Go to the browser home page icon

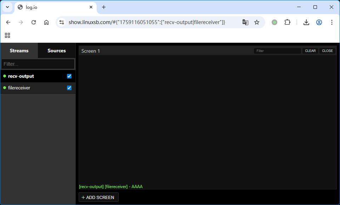coord(46,22)
